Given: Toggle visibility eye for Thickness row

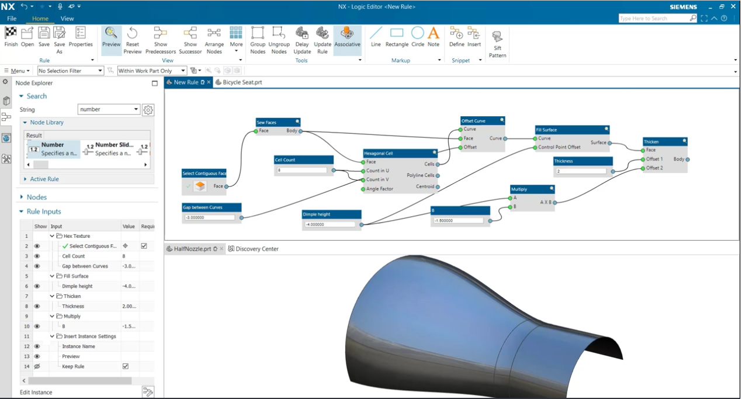Looking at the screenshot, I should click(37, 306).
